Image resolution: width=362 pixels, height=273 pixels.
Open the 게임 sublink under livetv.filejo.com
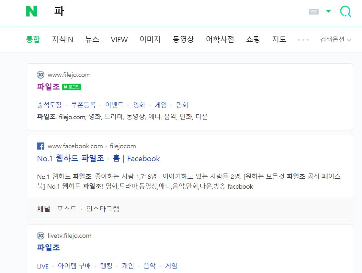point(171,266)
